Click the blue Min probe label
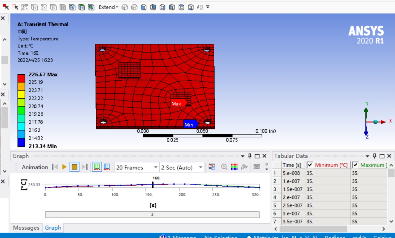The height and width of the screenshot is (238, 395). [x=191, y=124]
